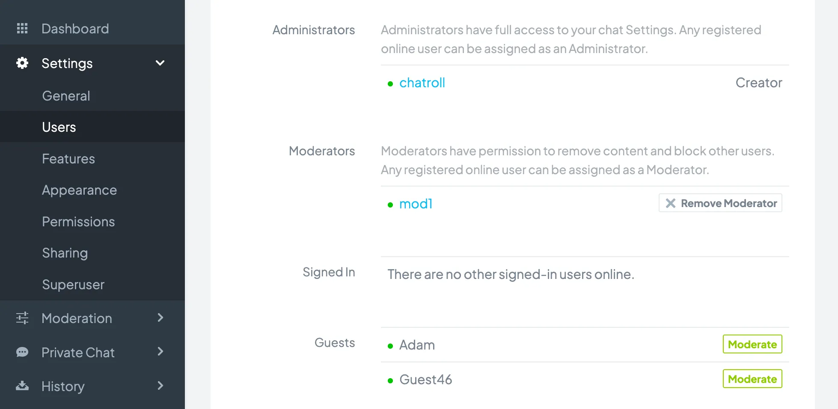Moderate the guest Guest46
The width and height of the screenshot is (838, 409).
point(752,379)
